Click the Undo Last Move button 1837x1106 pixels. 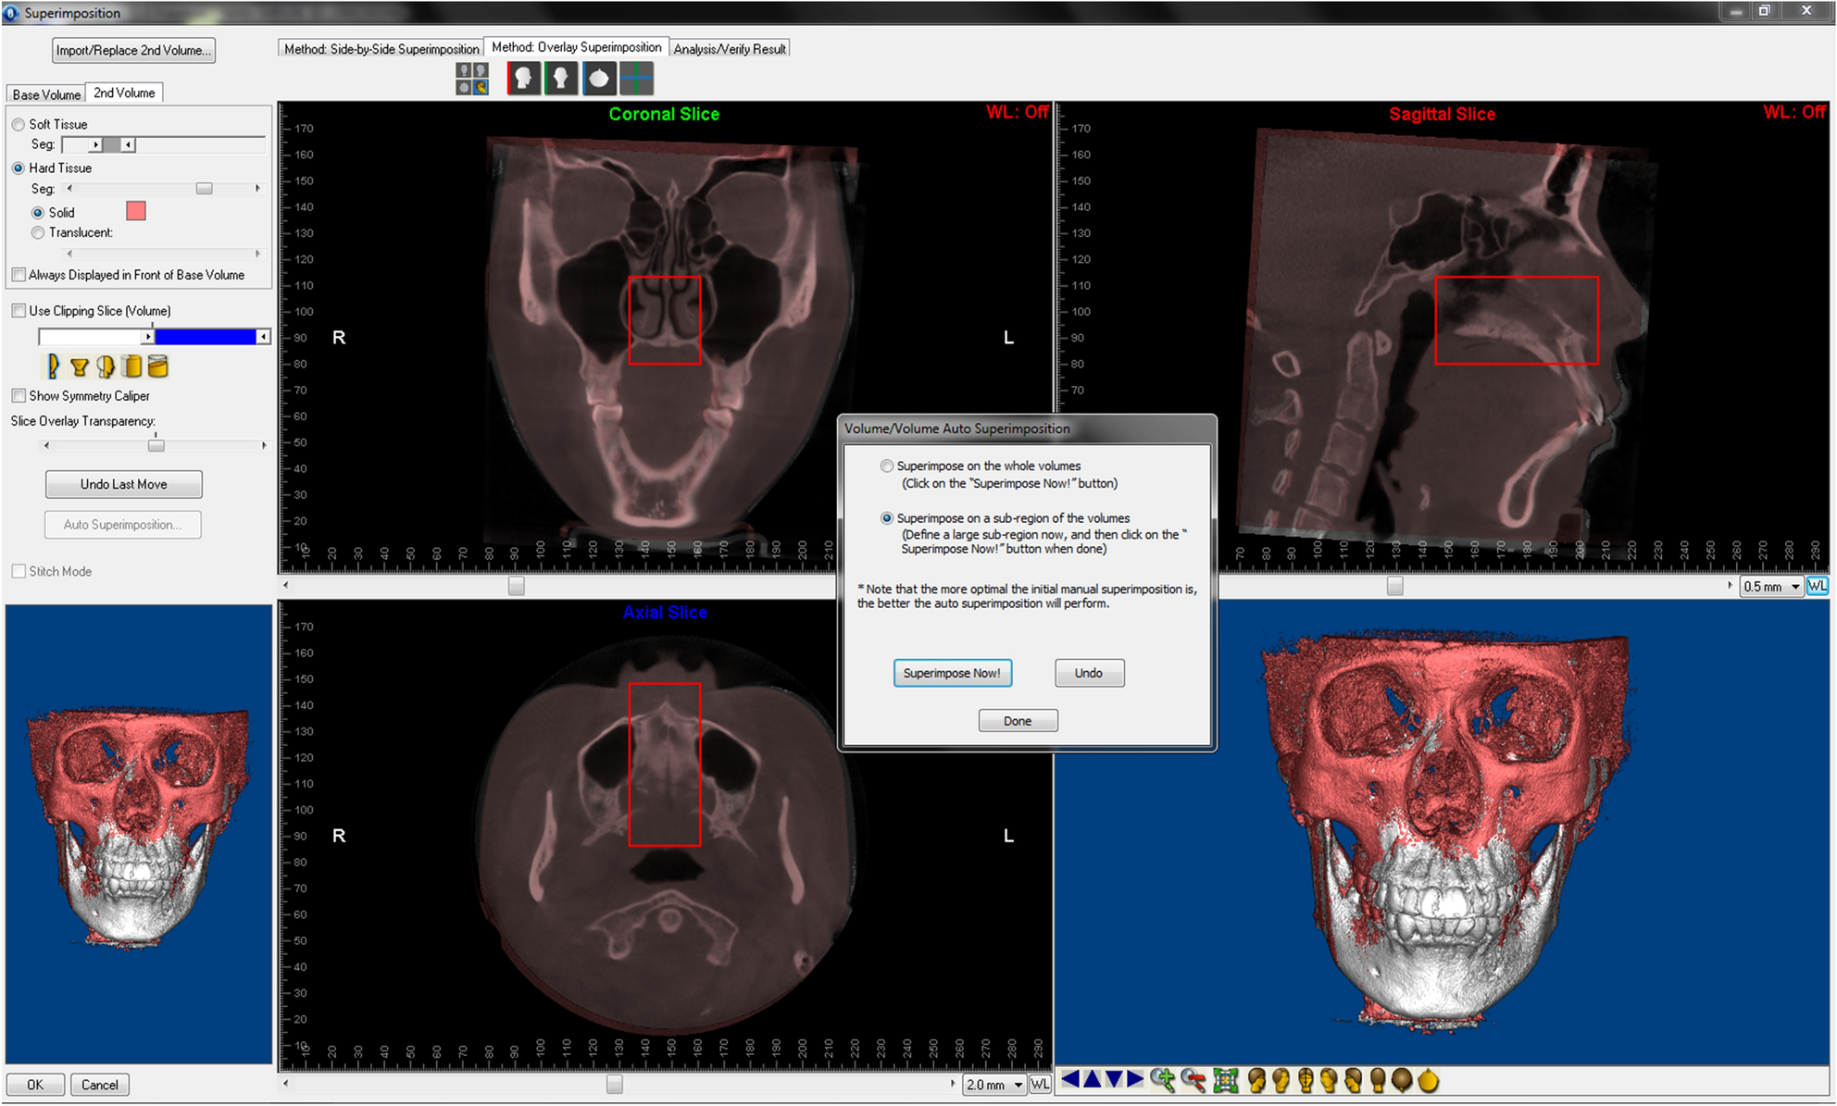123,484
